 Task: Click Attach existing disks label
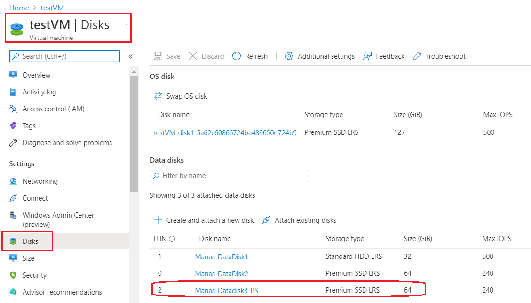305,220
